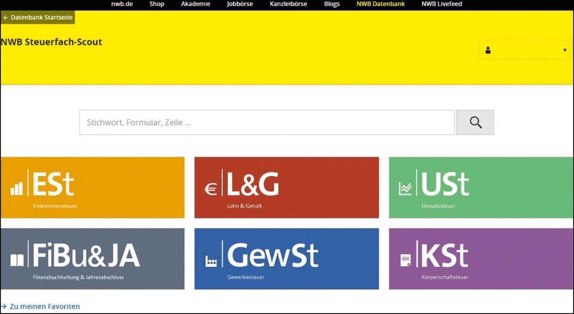574x314 pixels.
Task: Visit nwb.de from the top bar
Action: point(122,4)
